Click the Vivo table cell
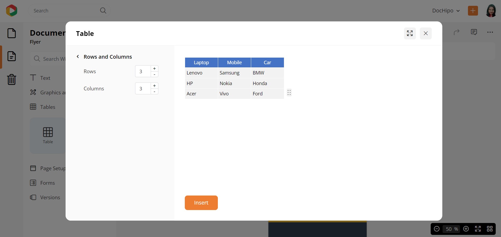This screenshot has width=501, height=237. coord(235,94)
